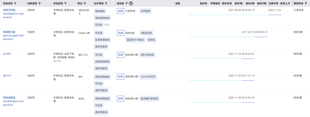Click the 批准上市 stage header

click(285, 3)
